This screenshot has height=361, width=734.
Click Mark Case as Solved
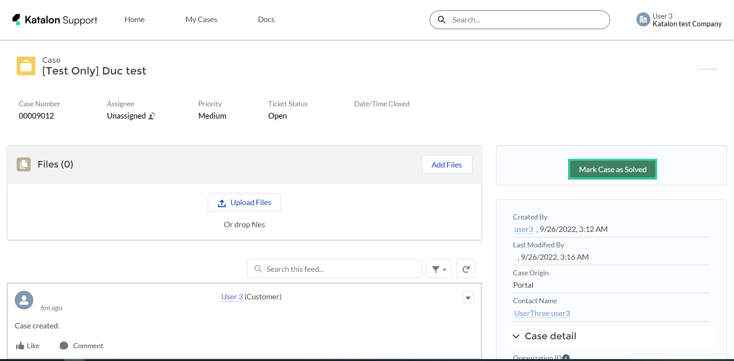612,169
